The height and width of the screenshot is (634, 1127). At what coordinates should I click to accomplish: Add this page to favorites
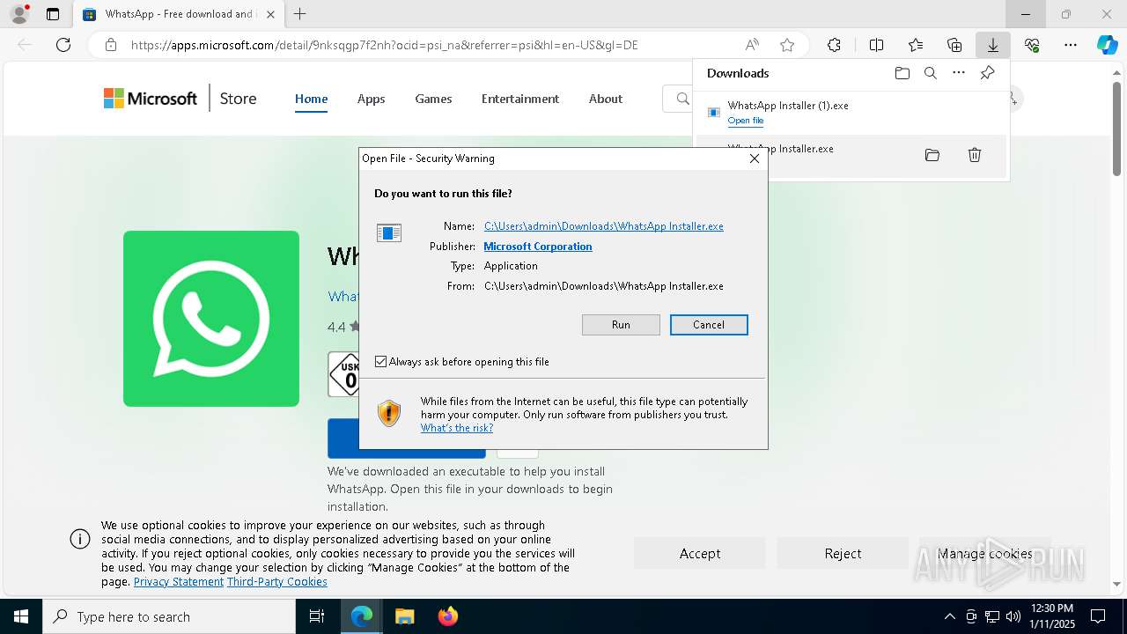point(787,45)
